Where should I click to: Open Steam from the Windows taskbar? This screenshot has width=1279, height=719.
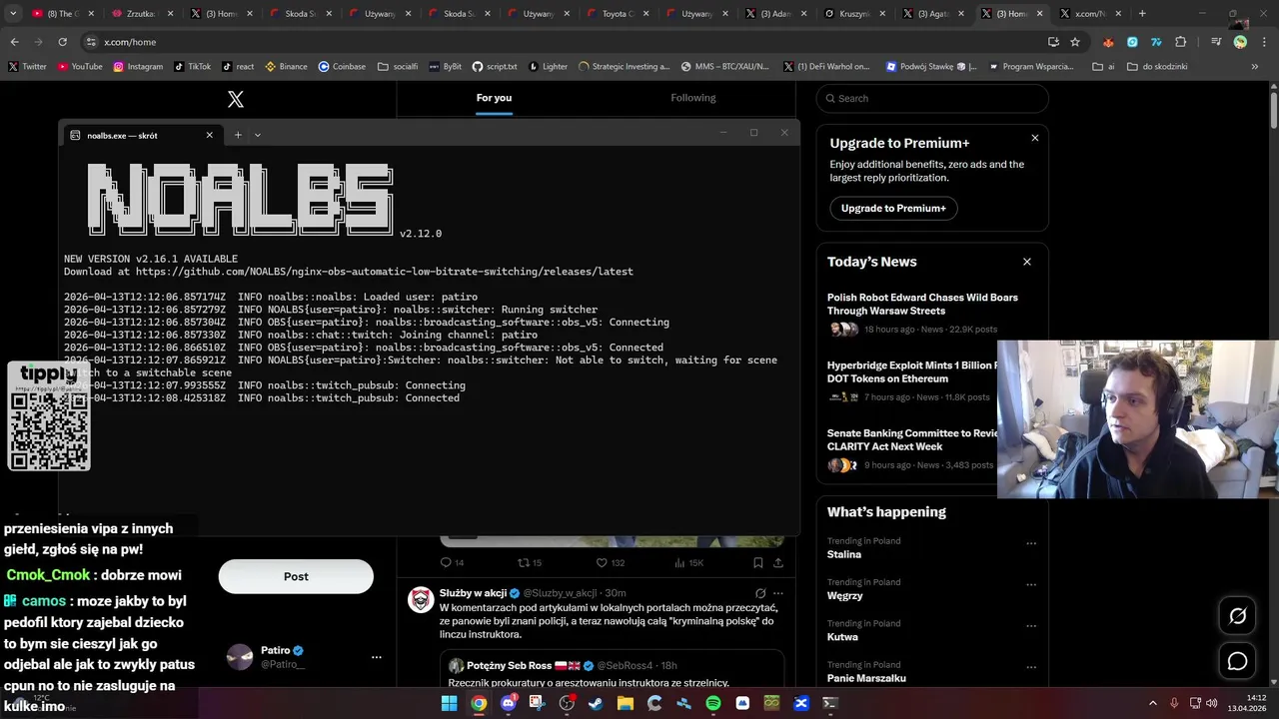(596, 703)
